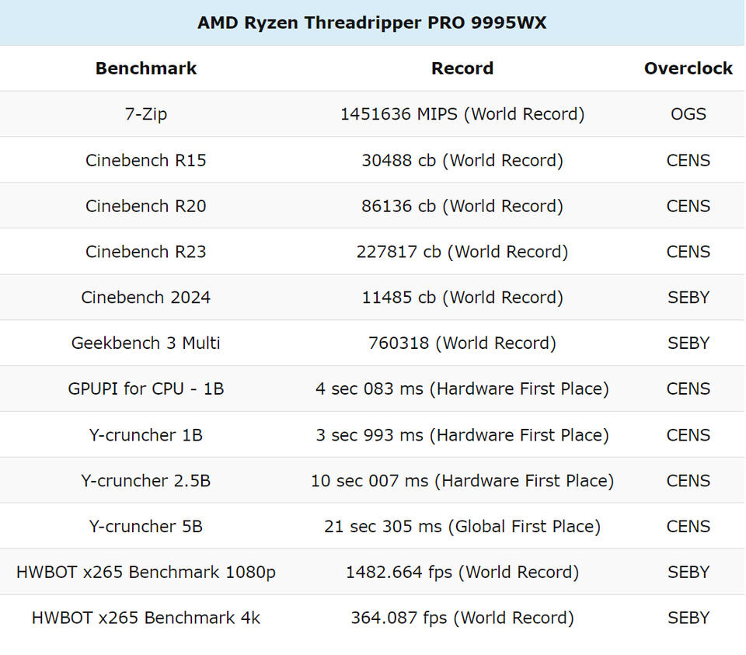Click the Cinebench 2024 cell
The height and width of the screenshot is (655, 746).
pos(146,298)
